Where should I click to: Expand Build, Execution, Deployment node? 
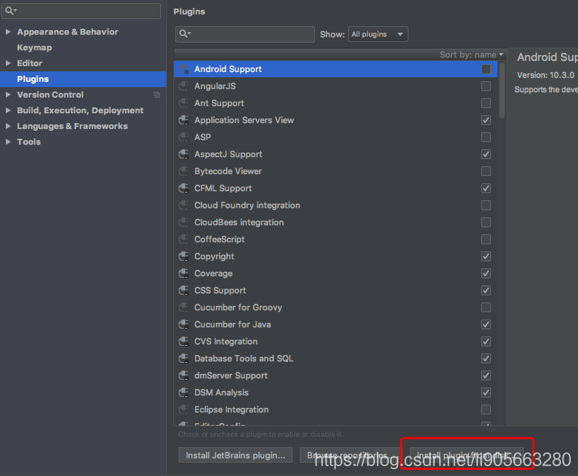coord(8,110)
